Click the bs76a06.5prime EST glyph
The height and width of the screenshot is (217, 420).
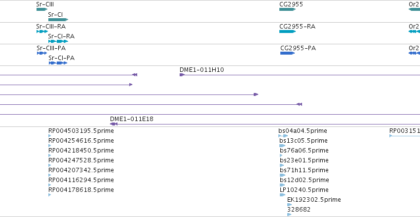281,155
